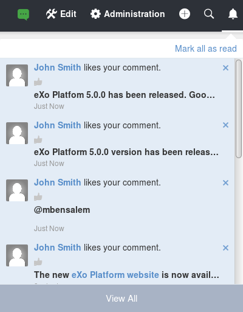
Task: Click John Smith's avatar in @mbensalem notification
Action: click(17, 190)
